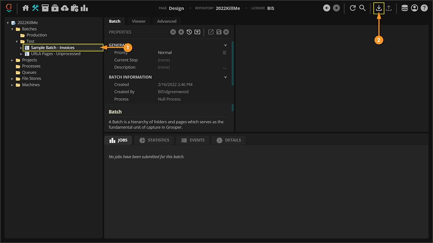Click the Batch help heading link
This screenshot has width=433, height=243.
tap(115, 111)
